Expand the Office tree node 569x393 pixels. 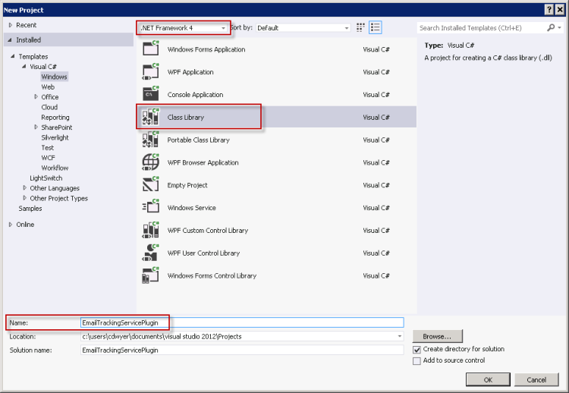click(x=36, y=96)
